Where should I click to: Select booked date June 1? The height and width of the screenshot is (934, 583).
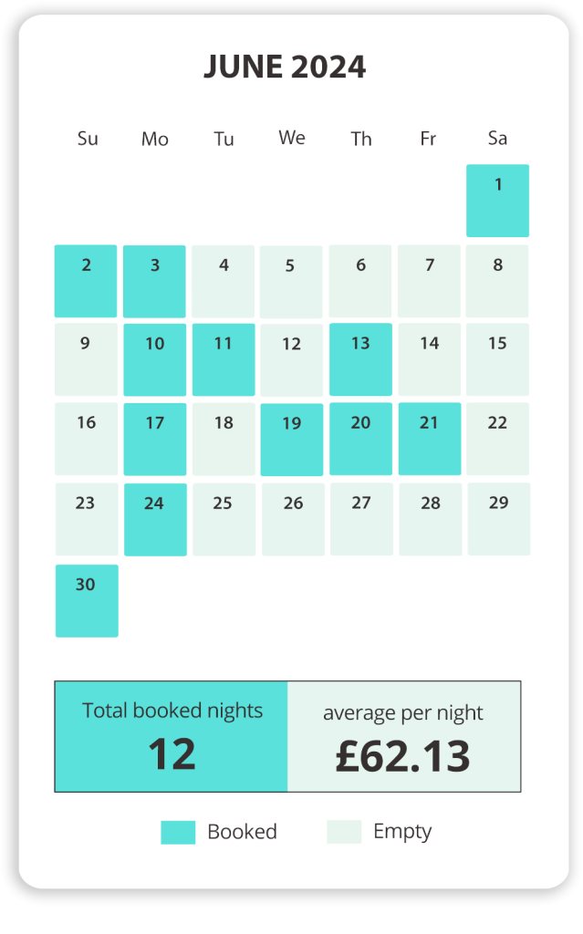(497, 201)
